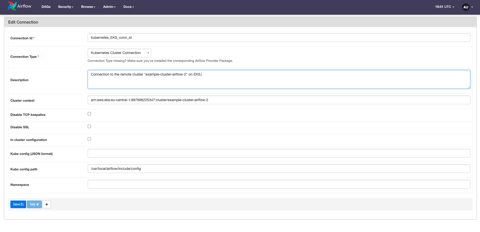Image resolution: width=480 pixels, height=232 pixels.
Task: Click inside the Description text area
Action: [279, 79]
